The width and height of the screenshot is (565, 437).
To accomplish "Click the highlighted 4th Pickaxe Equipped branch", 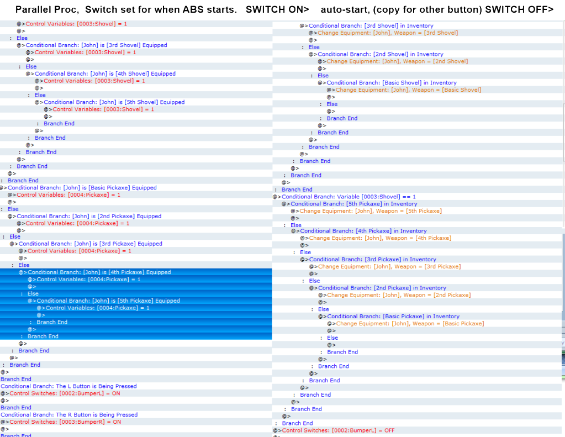I will click(x=99, y=272).
